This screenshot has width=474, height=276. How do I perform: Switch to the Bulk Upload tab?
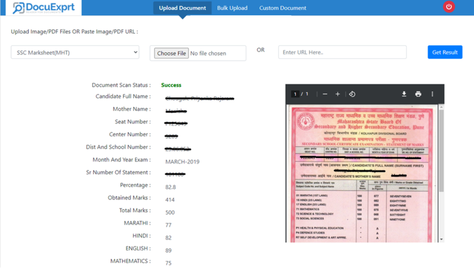click(232, 8)
